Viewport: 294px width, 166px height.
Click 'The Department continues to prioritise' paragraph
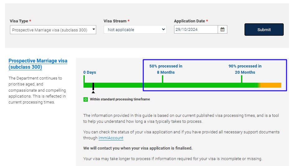pyautogui.click(x=37, y=90)
